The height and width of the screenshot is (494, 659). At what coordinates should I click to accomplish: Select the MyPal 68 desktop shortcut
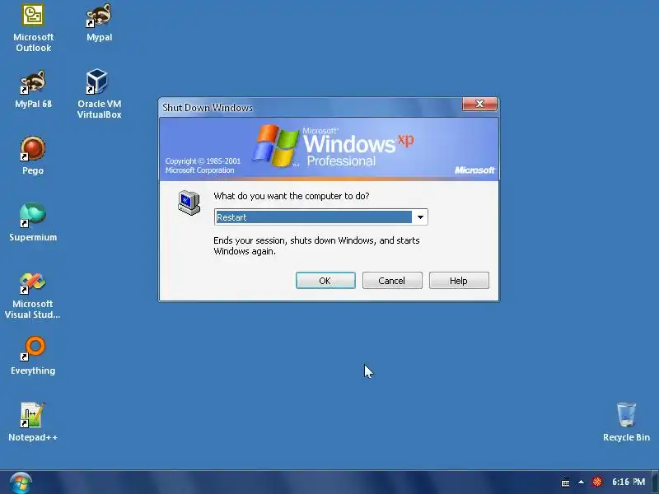[33, 90]
